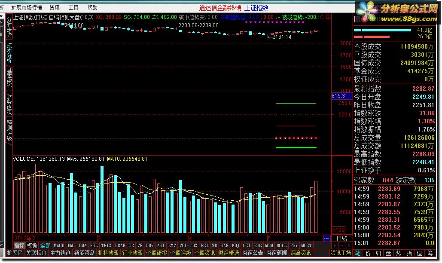
Task: Select the 价 tab in quote panel
Action: click(368, 253)
